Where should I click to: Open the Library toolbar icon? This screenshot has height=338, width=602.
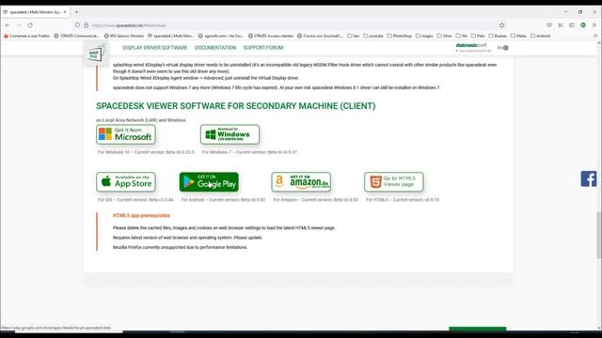click(x=561, y=25)
